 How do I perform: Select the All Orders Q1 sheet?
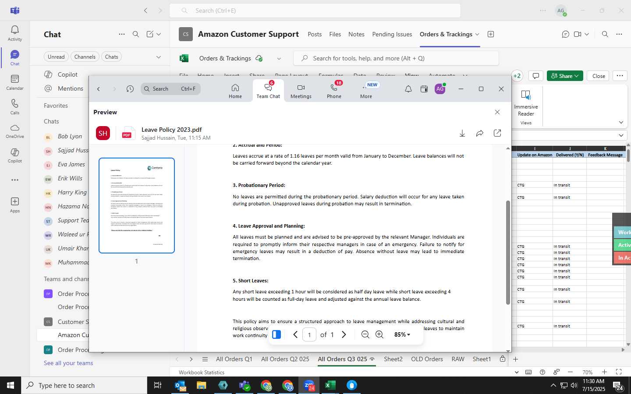(x=234, y=359)
